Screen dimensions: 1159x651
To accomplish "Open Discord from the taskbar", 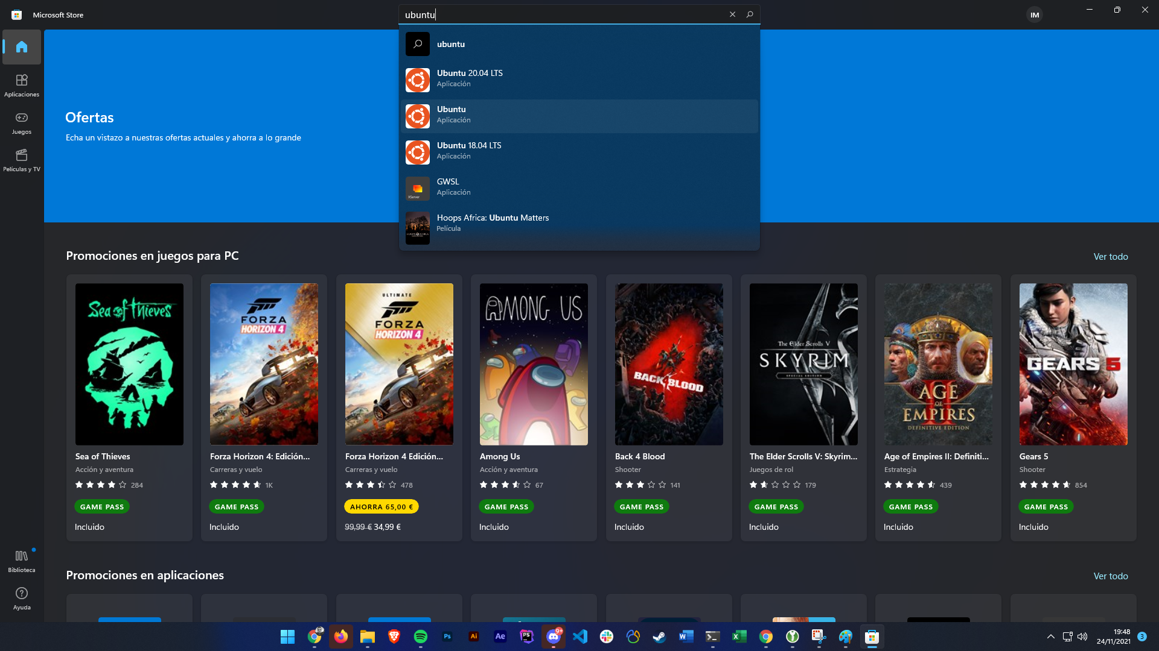I will click(x=554, y=637).
